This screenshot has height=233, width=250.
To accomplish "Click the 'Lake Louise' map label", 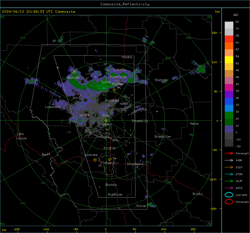I will tap(21, 136).
